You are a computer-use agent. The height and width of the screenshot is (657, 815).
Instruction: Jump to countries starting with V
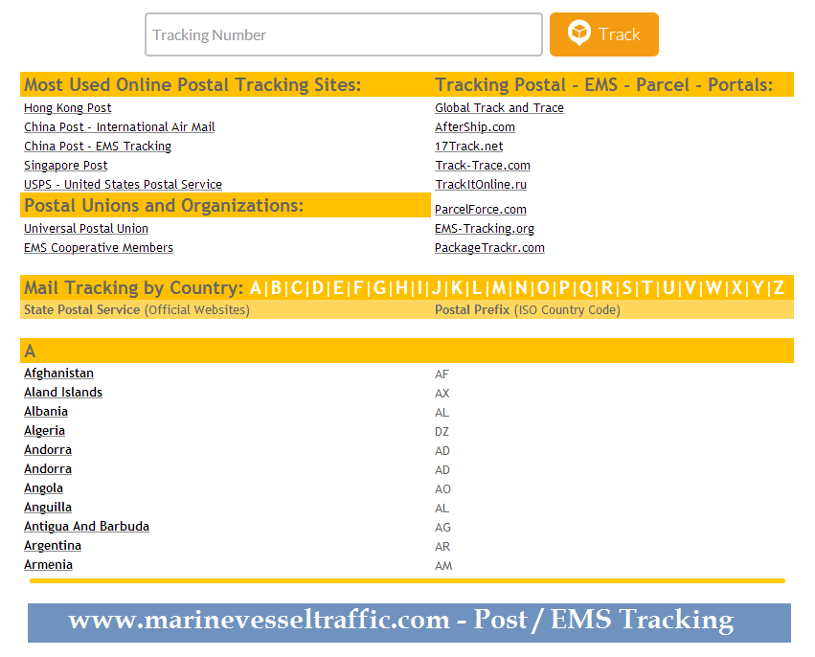(690, 288)
